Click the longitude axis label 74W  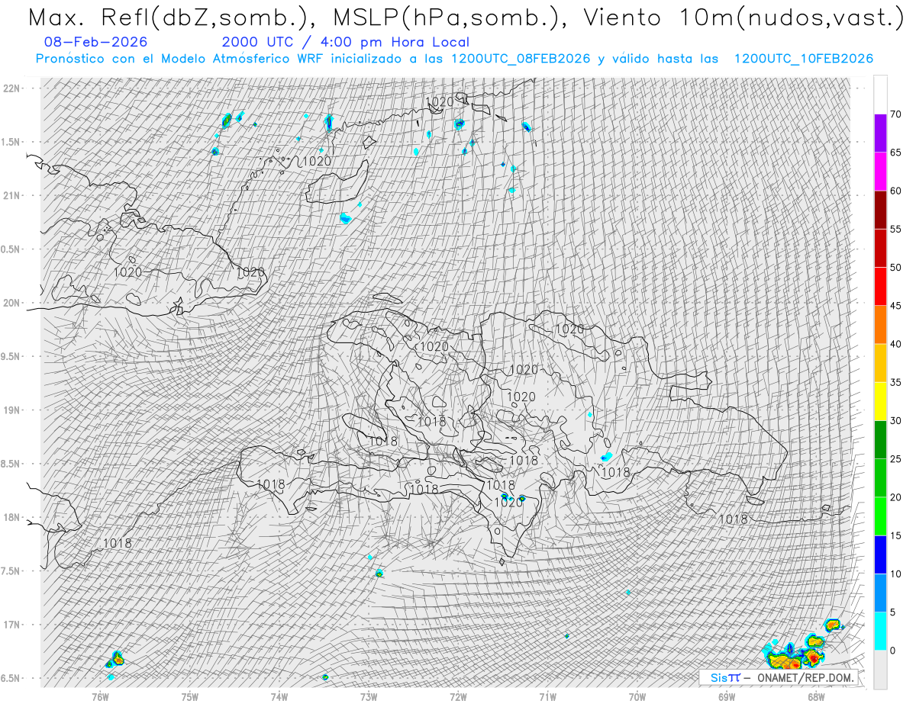[279, 696]
